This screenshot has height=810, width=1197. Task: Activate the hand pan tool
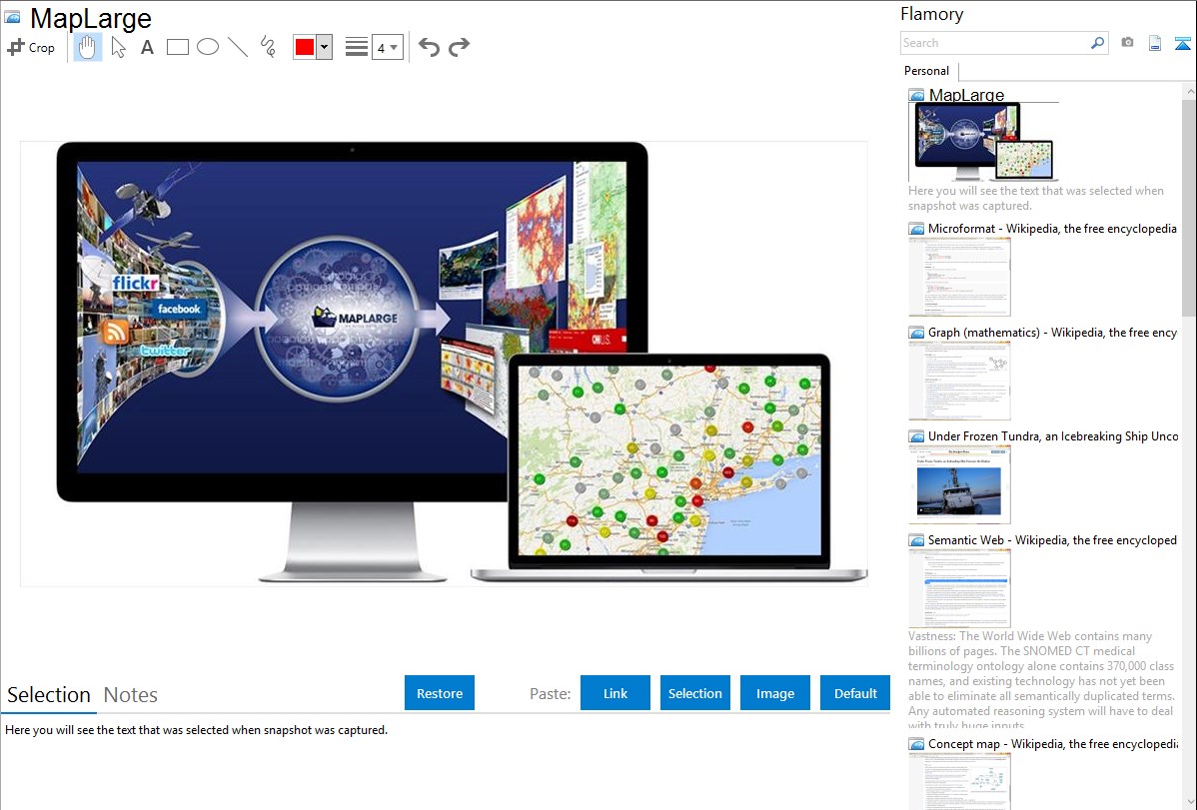pos(87,47)
